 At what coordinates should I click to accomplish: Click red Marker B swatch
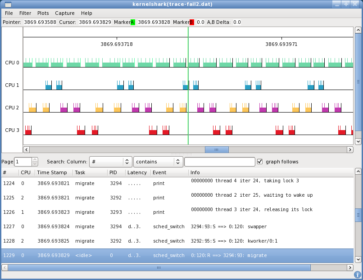pyautogui.click(x=192, y=22)
